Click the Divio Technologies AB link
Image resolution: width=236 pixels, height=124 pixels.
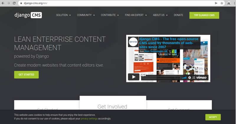point(156,51)
